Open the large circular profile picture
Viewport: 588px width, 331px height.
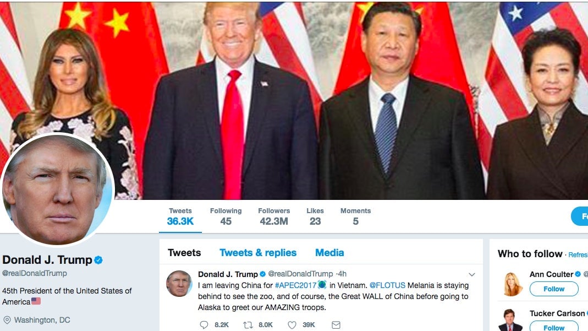[x=57, y=190]
